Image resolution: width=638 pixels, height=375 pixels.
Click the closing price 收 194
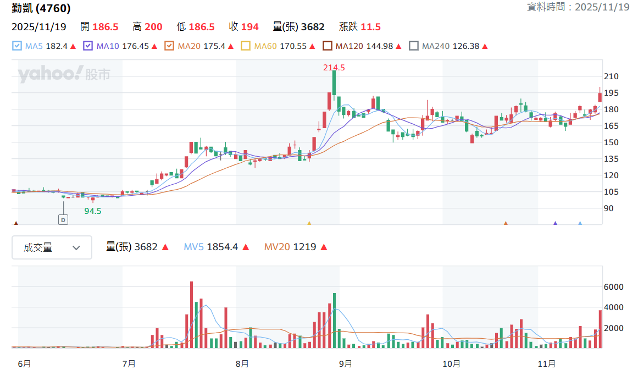[x=243, y=27]
